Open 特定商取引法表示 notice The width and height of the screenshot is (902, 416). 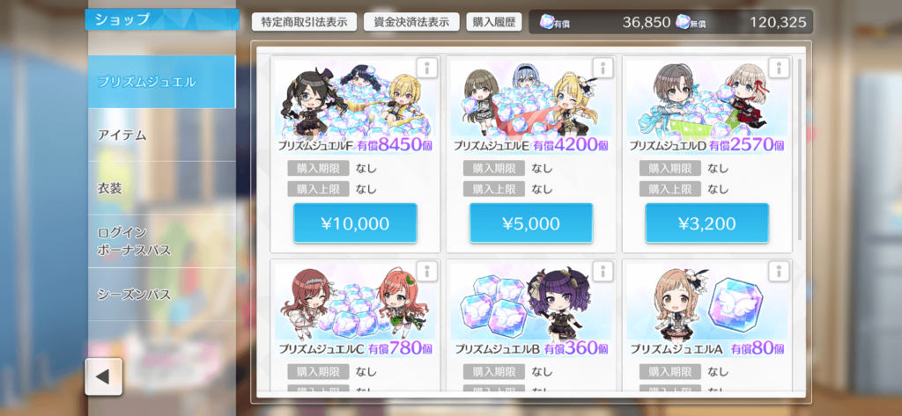304,22
